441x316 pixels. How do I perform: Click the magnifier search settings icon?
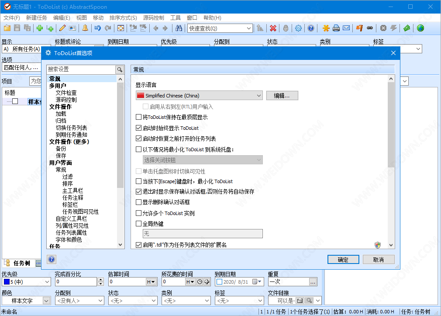[x=120, y=69]
